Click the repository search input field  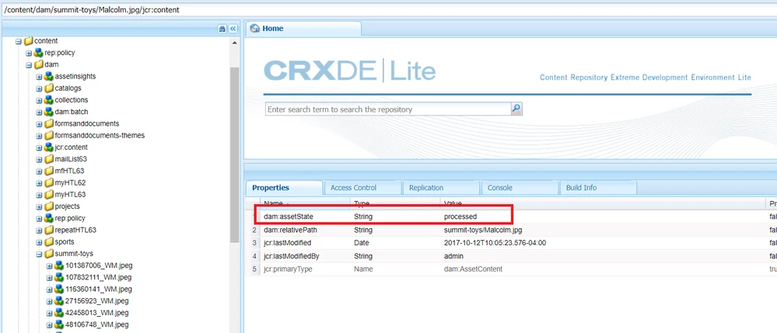point(389,109)
